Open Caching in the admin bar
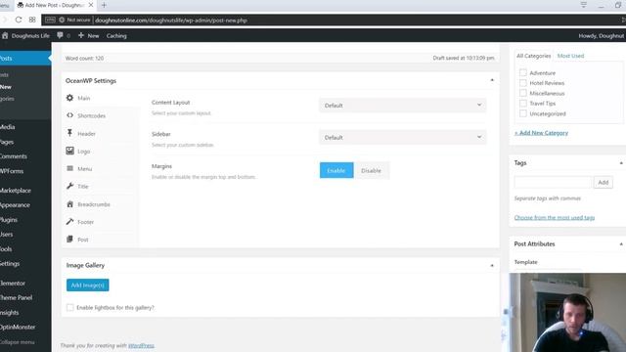626x352 pixels. pos(116,35)
